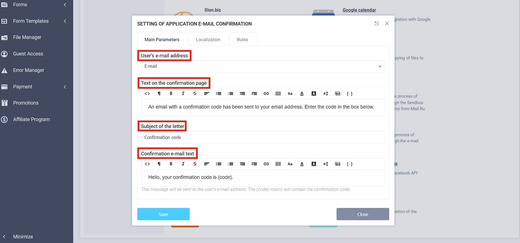The image size is (520, 243).
Task: Insert image in confirmation page text editor
Action: tap(337, 94)
